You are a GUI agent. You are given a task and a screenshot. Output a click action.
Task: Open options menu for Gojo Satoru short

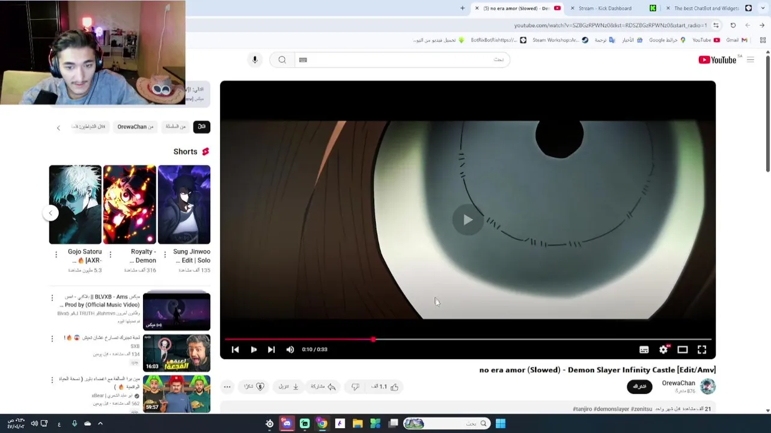click(x=56, y=255)
